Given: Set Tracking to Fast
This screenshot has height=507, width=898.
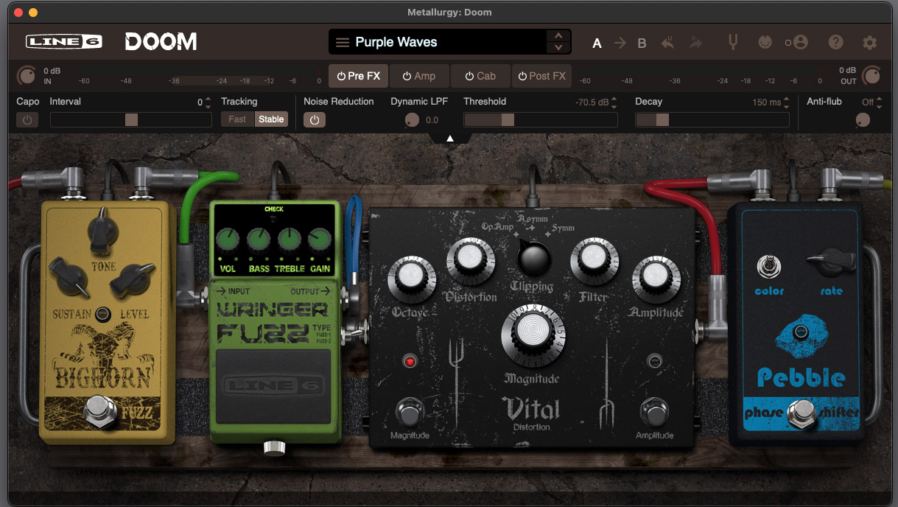Looking at the screenshot, I should [x=237, y=119].
